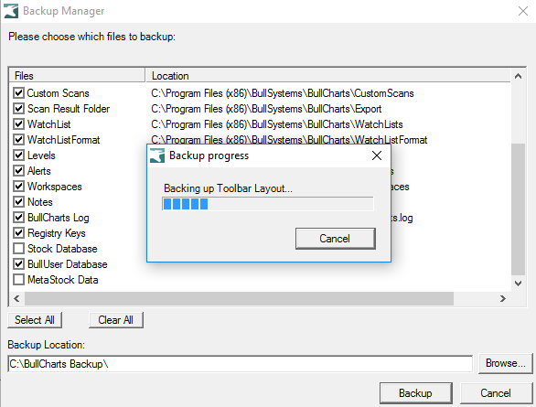Click the Clear All button

point(116,320)
